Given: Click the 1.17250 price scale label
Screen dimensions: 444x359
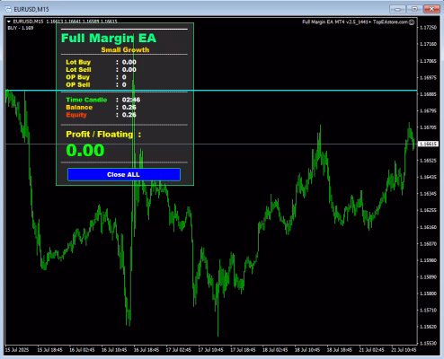Looking at the screenshot, I should click(x=428, y=28).
